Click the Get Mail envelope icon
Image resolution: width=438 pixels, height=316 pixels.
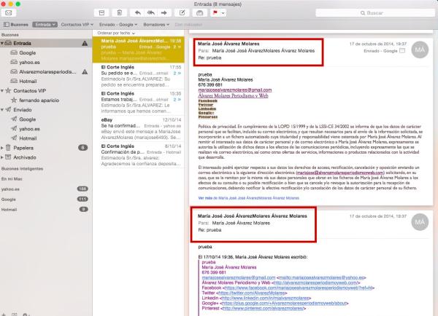(8, 13)
